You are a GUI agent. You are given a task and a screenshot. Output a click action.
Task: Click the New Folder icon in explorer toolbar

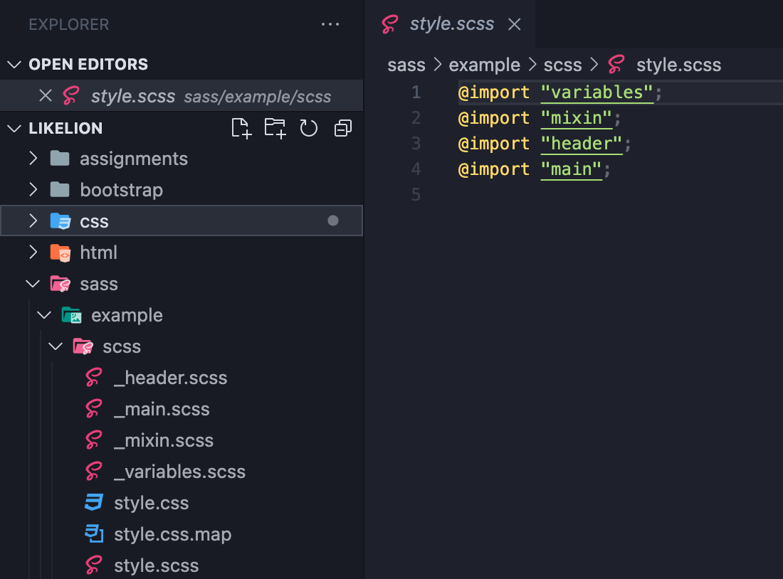(x=275, y=128)
